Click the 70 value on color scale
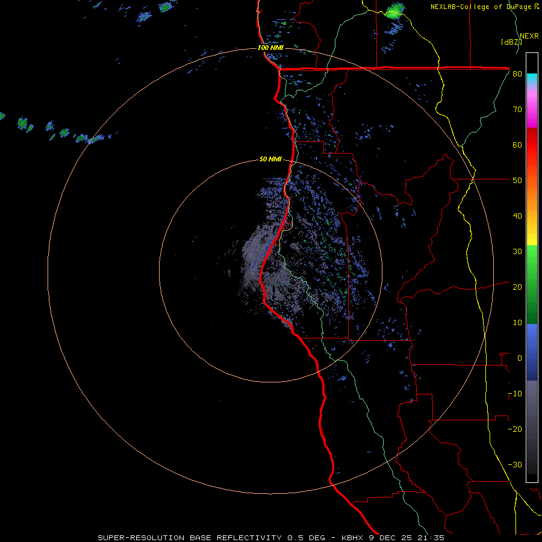 tap(517, 110)
